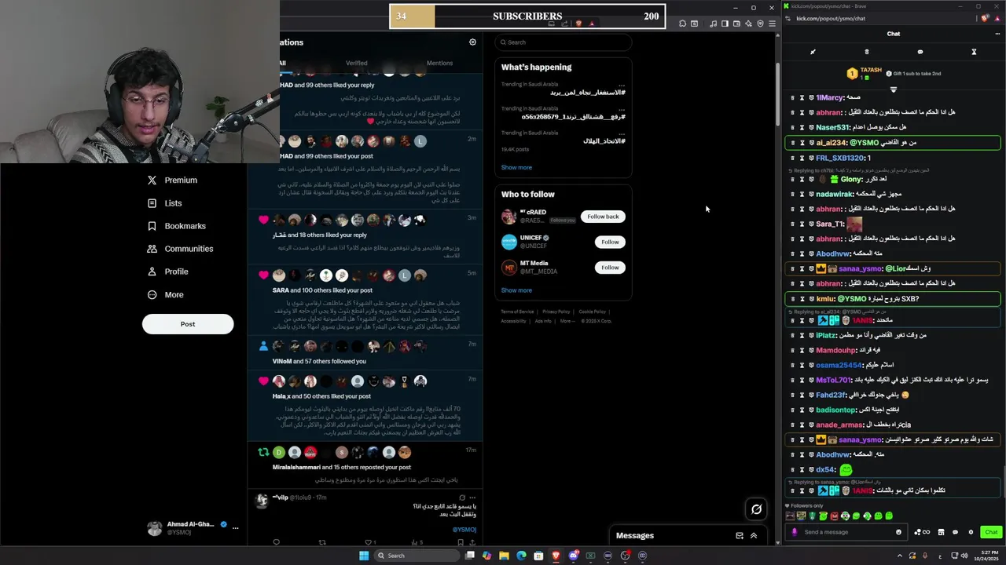Open Kick chat options three-dot menu
The height and width of the screenshot is (565, 1006).
click(997, 34)
